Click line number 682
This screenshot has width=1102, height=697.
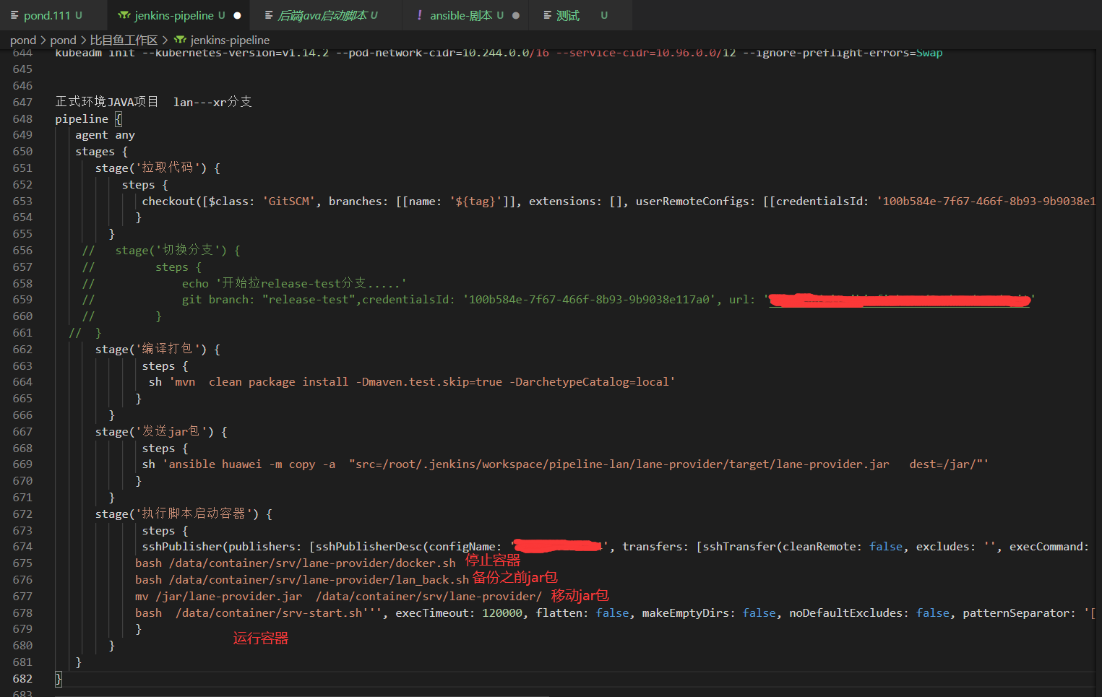tap(22, 678)
